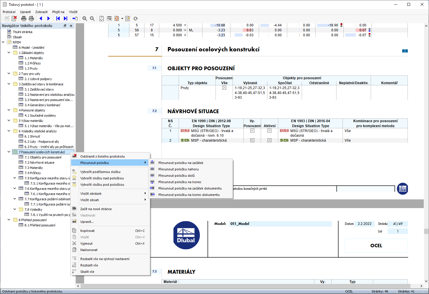The image size is (429, 294).
Task: Click Kopírovat in context menu
Action: pos(111,231)
